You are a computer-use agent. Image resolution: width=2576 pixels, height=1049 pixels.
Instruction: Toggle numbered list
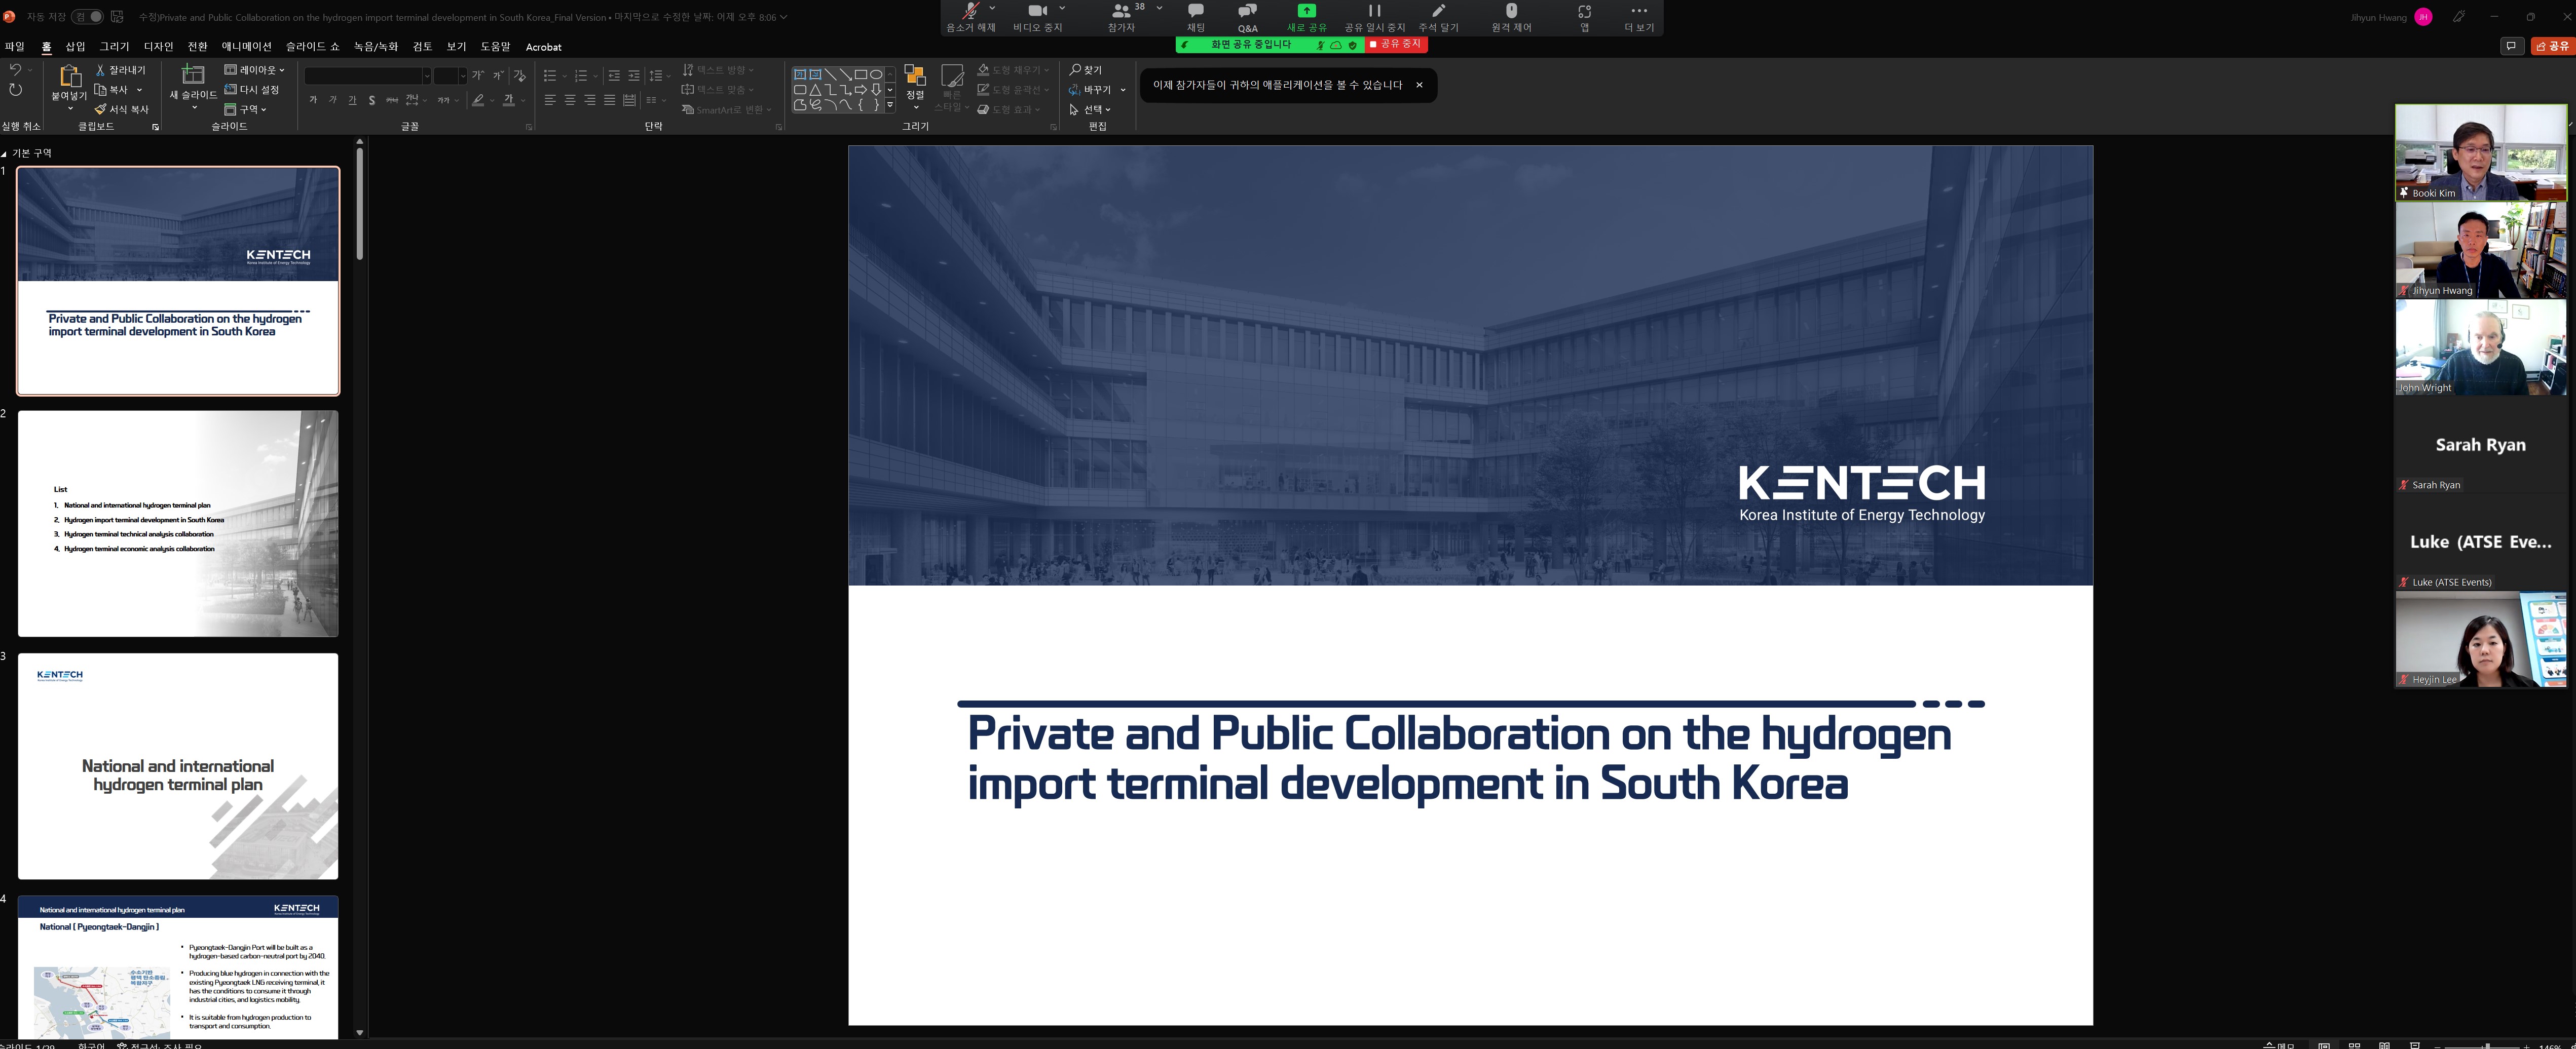(581, 76)
